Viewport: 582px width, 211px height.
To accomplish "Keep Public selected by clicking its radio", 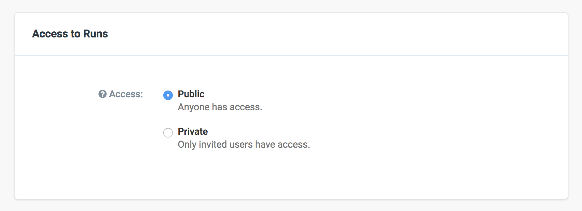I will (x=168, y=95).
